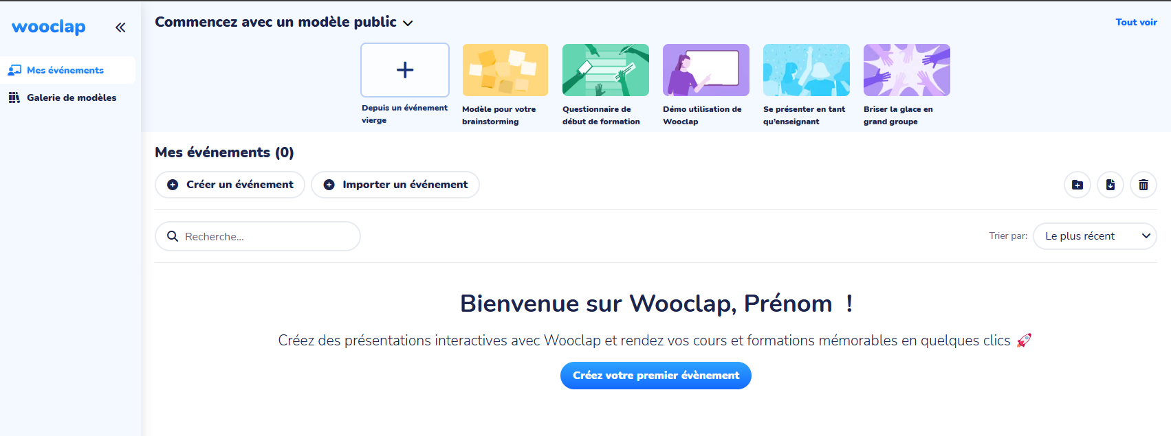Viewport: 1171px width, 436px height.
Task: Click the 'Créez des présentations interactives' subtitle text
Action: point(655,341)
